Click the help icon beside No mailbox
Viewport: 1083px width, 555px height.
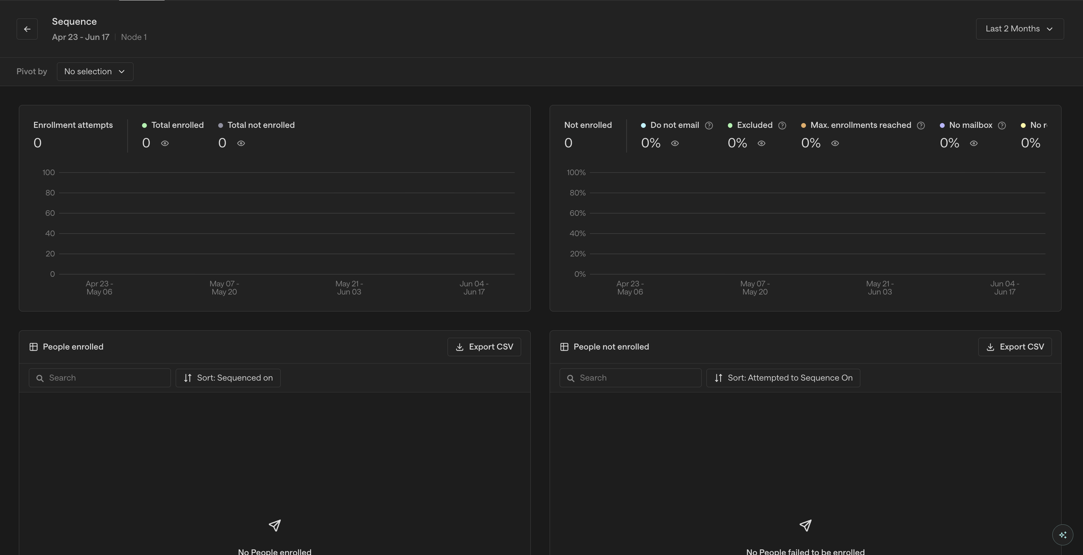coord(1002,126)
